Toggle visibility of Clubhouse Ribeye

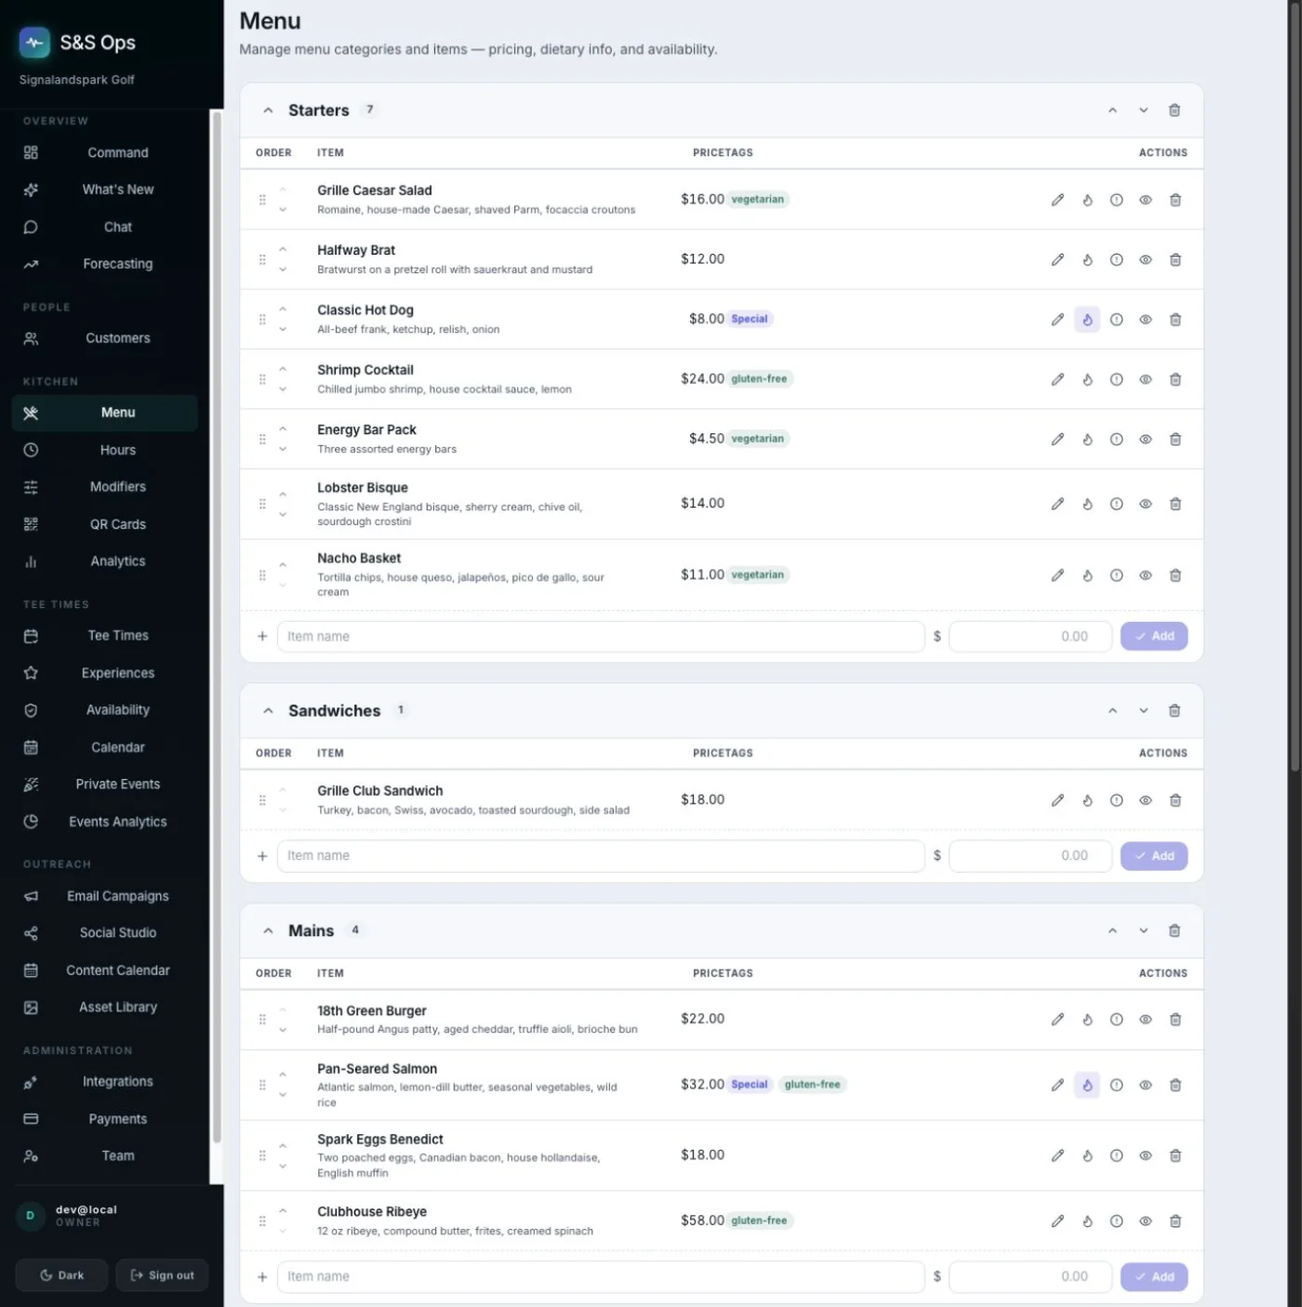pos(1146,1221)
